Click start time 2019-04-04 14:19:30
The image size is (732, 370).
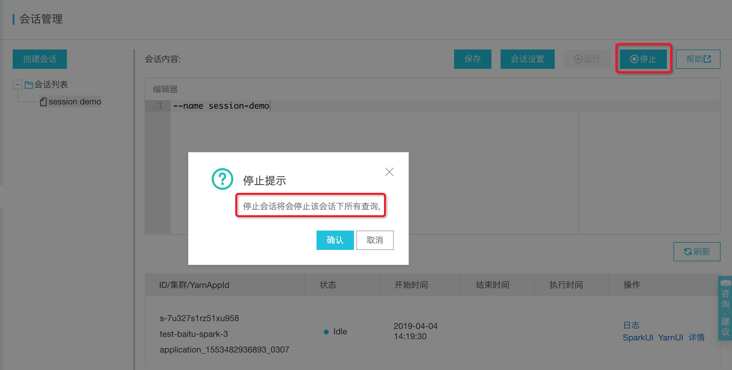(x=415, y=331)
